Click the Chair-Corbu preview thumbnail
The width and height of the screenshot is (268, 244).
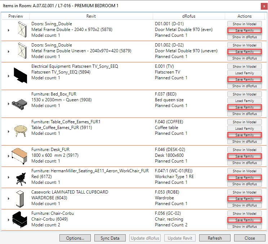pos(20,219)
